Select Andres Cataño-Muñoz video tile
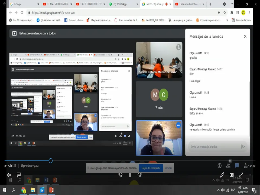 pos(159,60)
